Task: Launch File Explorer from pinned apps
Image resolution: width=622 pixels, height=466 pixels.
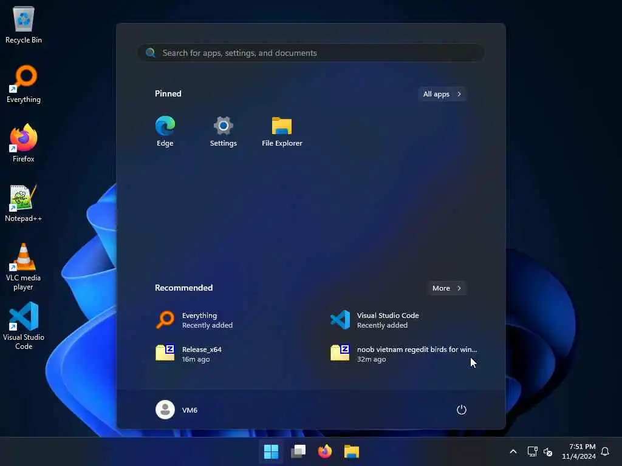Action: pos(282,132)
